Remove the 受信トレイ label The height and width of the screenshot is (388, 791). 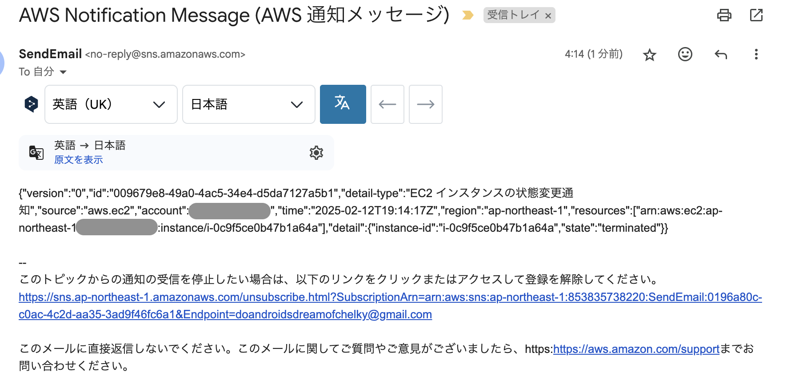549,15
